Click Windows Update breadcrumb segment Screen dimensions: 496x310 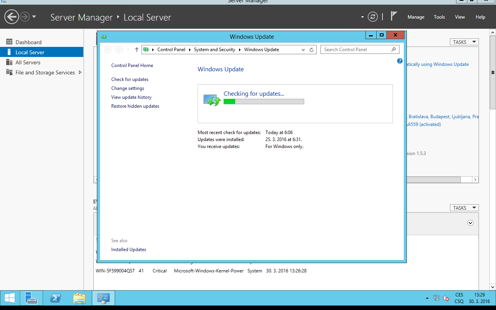pos(262,50)
